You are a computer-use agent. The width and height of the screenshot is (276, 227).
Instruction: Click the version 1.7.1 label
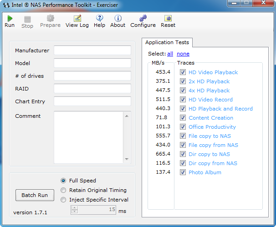pyautogui.click(x=30, y=212)
